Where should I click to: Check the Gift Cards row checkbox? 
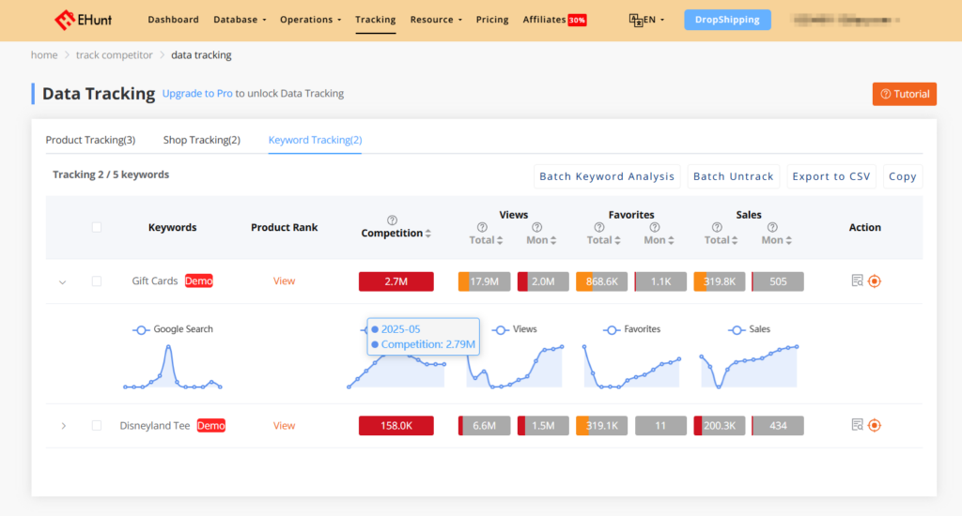point(97,281)
